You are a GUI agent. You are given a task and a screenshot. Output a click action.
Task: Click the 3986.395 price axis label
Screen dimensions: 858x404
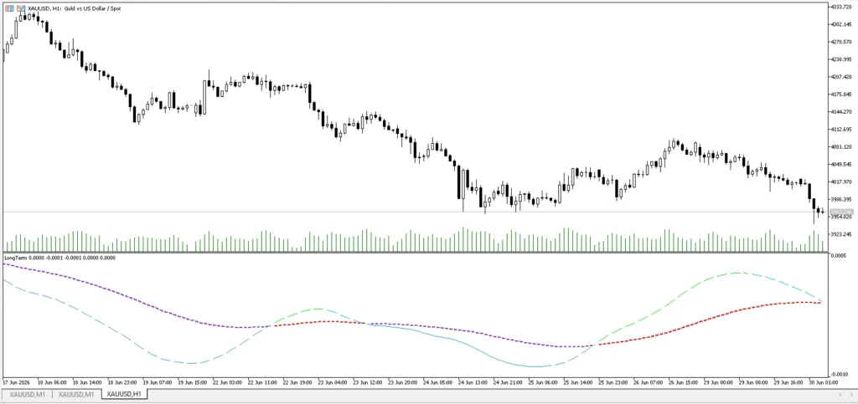click(842, 199)
